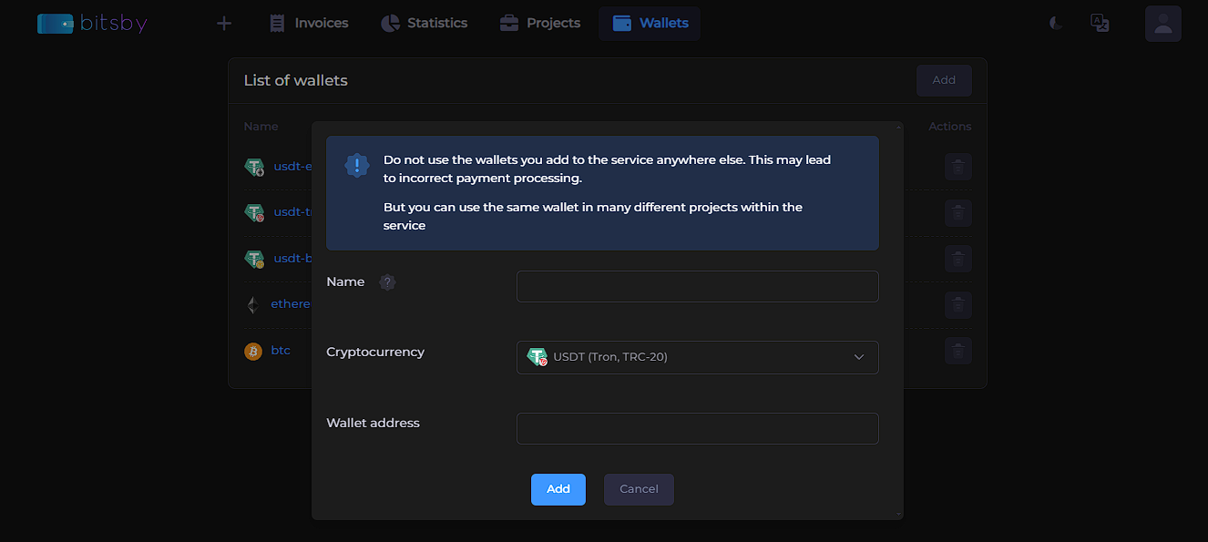Click the bitsby logo

92,24
